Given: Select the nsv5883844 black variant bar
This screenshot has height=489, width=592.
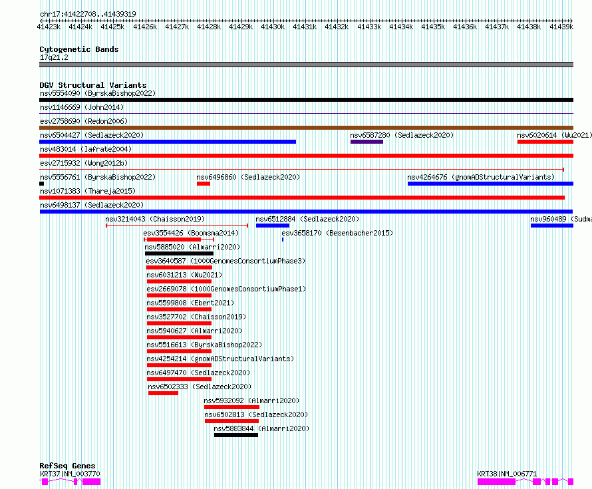Looking at the screenshot, I should tap(236, 435).
